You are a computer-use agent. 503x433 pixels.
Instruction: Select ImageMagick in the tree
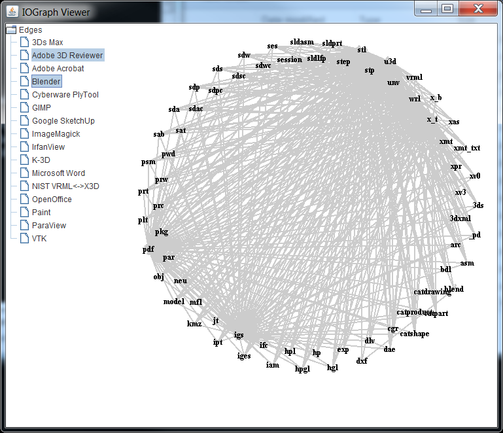[x=56, y=133]
